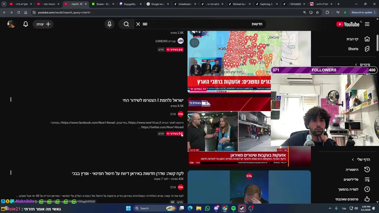Open the account avatar menu

click(11, 24)
